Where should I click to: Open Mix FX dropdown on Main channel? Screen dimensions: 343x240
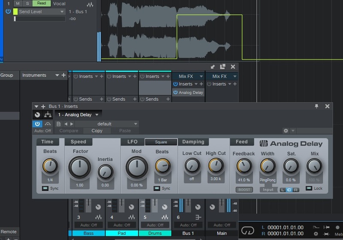pyautogui.click(x=235, y=76)
